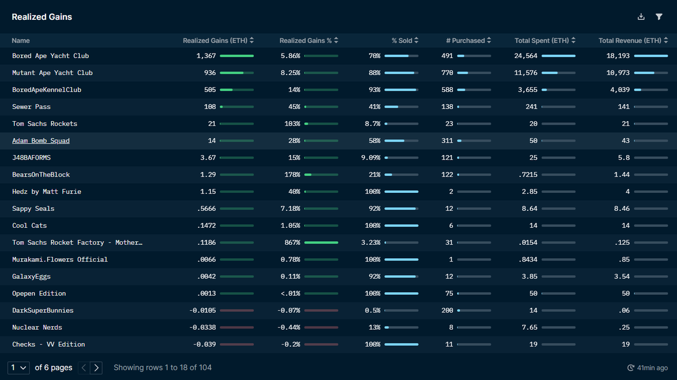
Task: Go to the previous page
Action: point(84,368)
